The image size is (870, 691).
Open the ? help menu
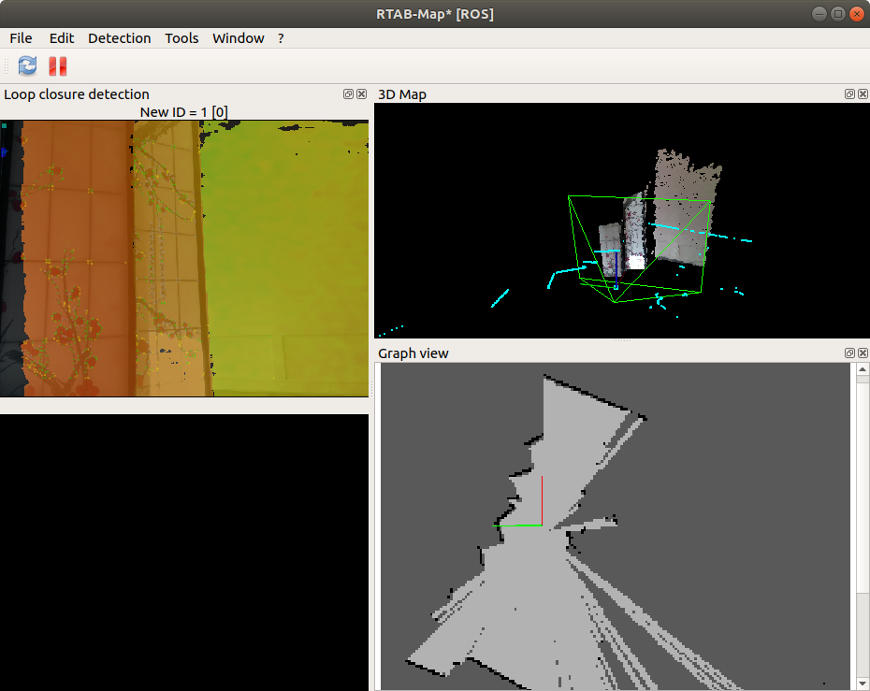tap(281, 38)
